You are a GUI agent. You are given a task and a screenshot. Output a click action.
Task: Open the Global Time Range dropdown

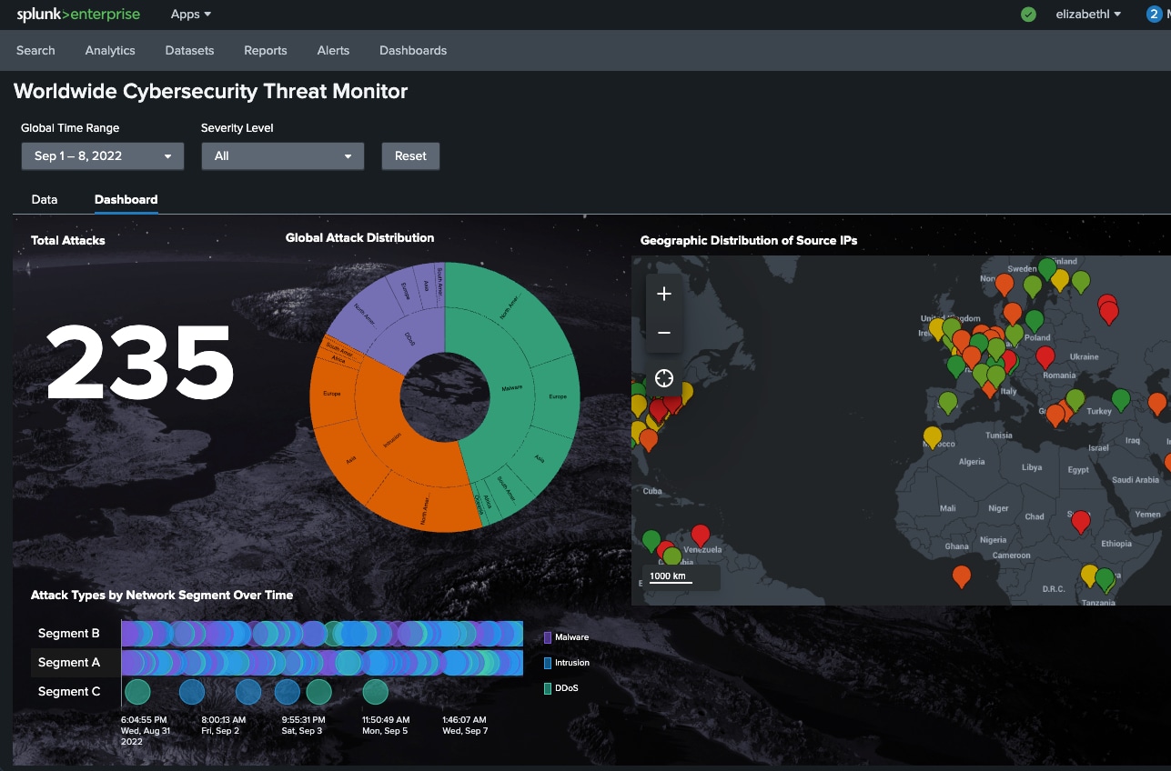(x=103, y=156)
